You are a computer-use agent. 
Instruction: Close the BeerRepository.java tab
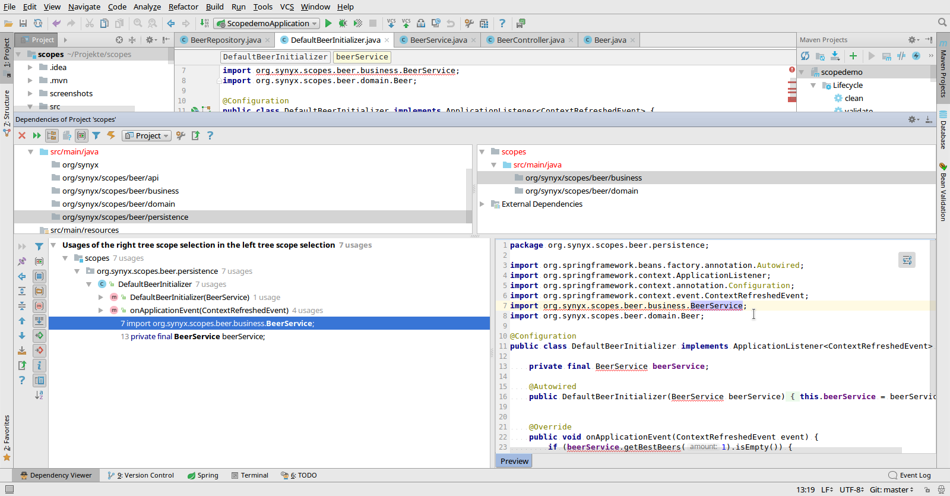pos(268,40)
